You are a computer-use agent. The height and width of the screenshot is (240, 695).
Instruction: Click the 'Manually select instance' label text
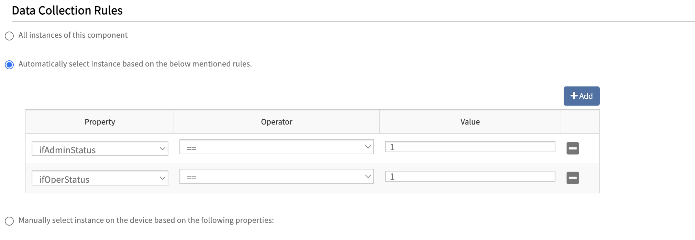(x=146, y=220)
